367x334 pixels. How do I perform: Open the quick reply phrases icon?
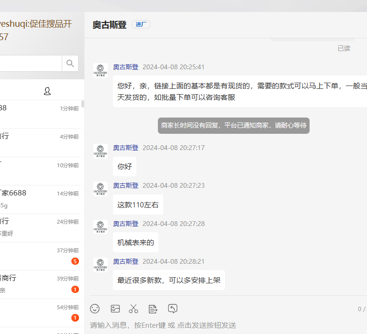pyautogui.click(x=153, y=309)
